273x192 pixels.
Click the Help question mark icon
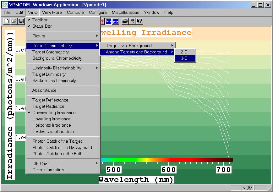132,21
